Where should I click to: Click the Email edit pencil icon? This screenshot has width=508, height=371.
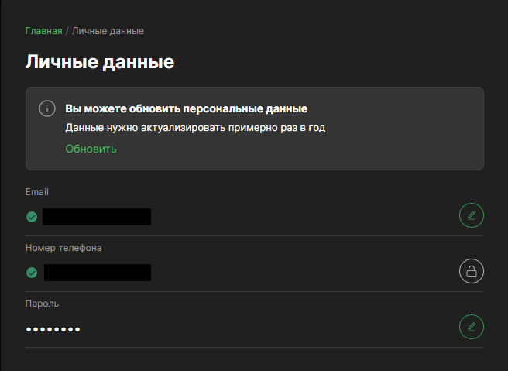(x=471, y=215)
